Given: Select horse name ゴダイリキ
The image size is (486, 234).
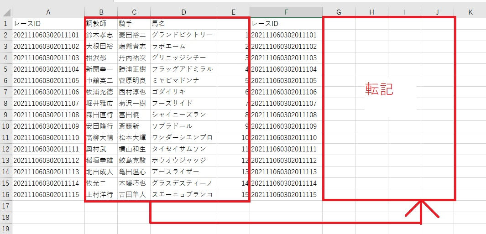Looking at the screenshot, I should click(184, 92).
